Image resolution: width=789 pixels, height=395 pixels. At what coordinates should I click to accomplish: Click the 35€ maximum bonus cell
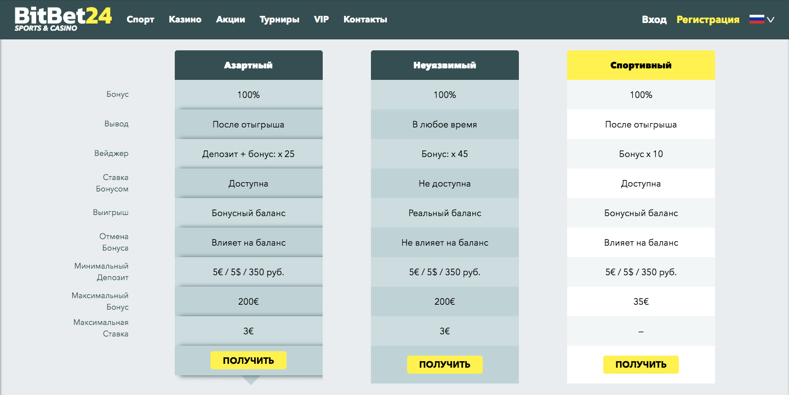tap(641, 301)
